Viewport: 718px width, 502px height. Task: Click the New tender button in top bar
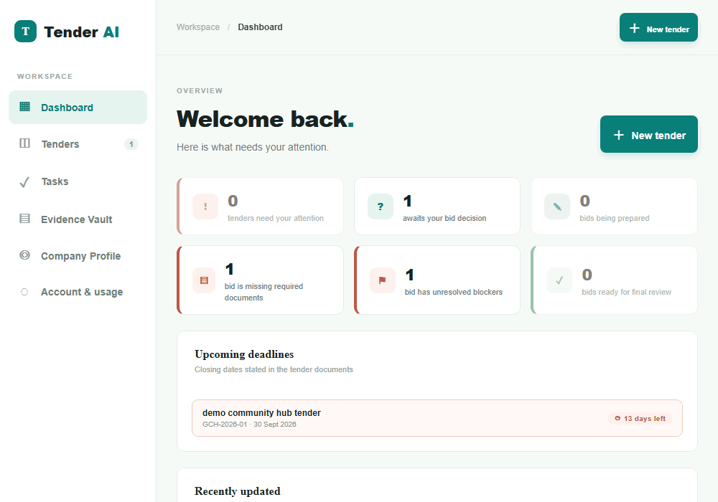click(658, 27)
